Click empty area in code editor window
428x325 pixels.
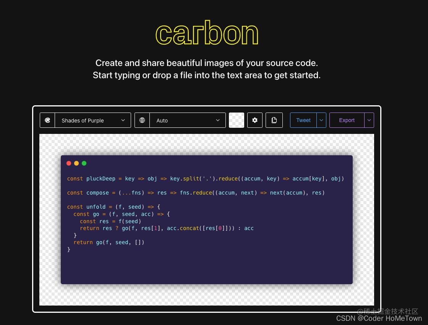click(x=207, y=267)
